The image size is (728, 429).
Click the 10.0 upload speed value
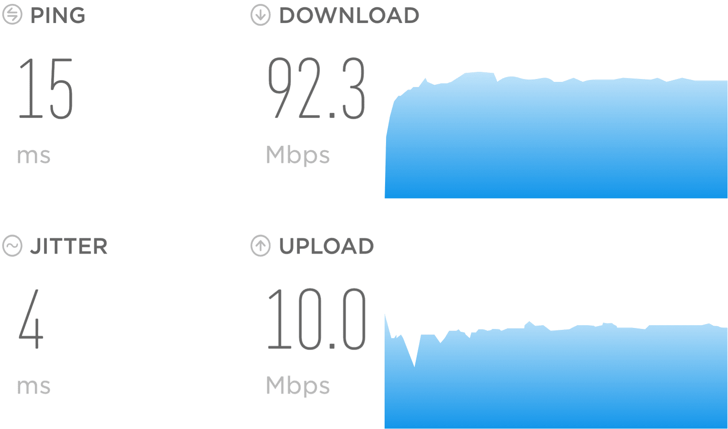[x=317, y=319]
